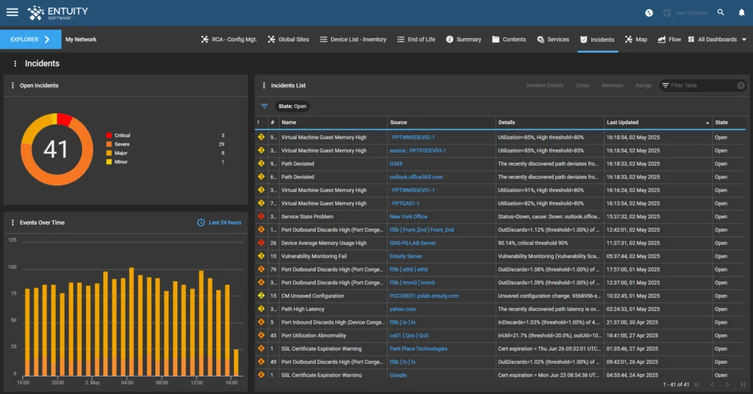
Task: Open source link Park Place Technologies
Action: (x=418, y=349)
